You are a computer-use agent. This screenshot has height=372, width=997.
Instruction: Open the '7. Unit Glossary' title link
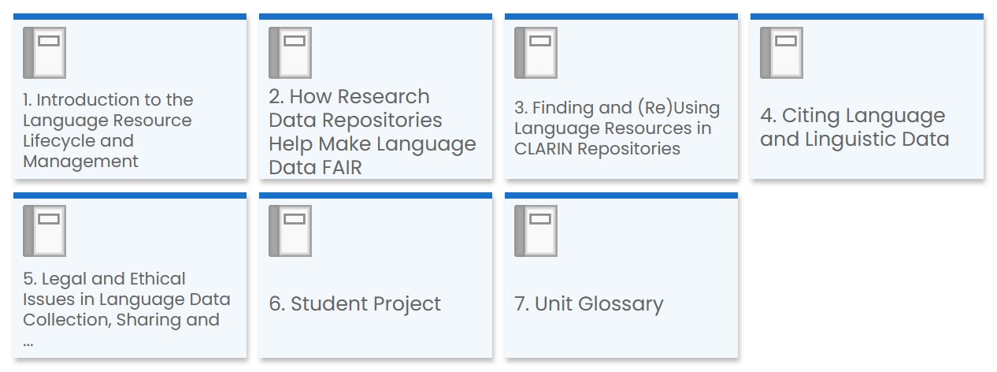point(589,304)
